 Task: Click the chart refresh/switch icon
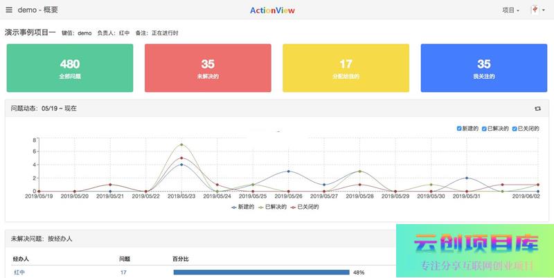tap(538, 109)
